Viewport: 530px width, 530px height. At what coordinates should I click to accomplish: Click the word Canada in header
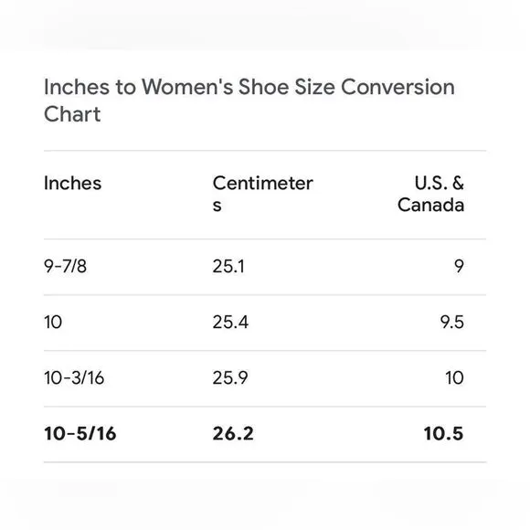click(x=431, y=206)
